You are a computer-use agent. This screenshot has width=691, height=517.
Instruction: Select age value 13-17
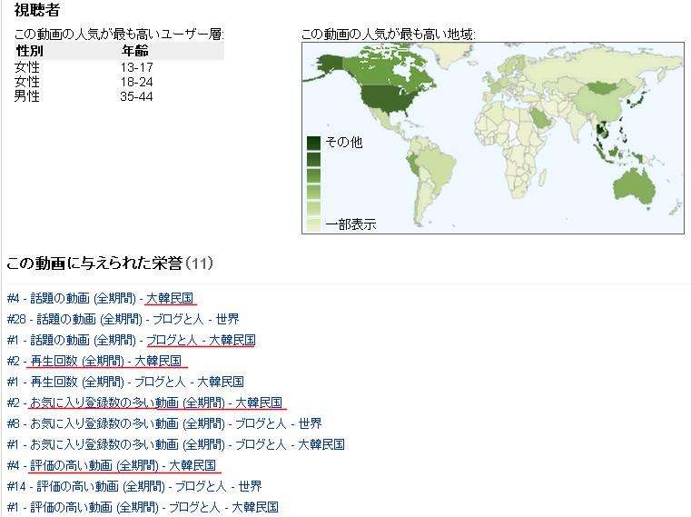tap(136, 67)
